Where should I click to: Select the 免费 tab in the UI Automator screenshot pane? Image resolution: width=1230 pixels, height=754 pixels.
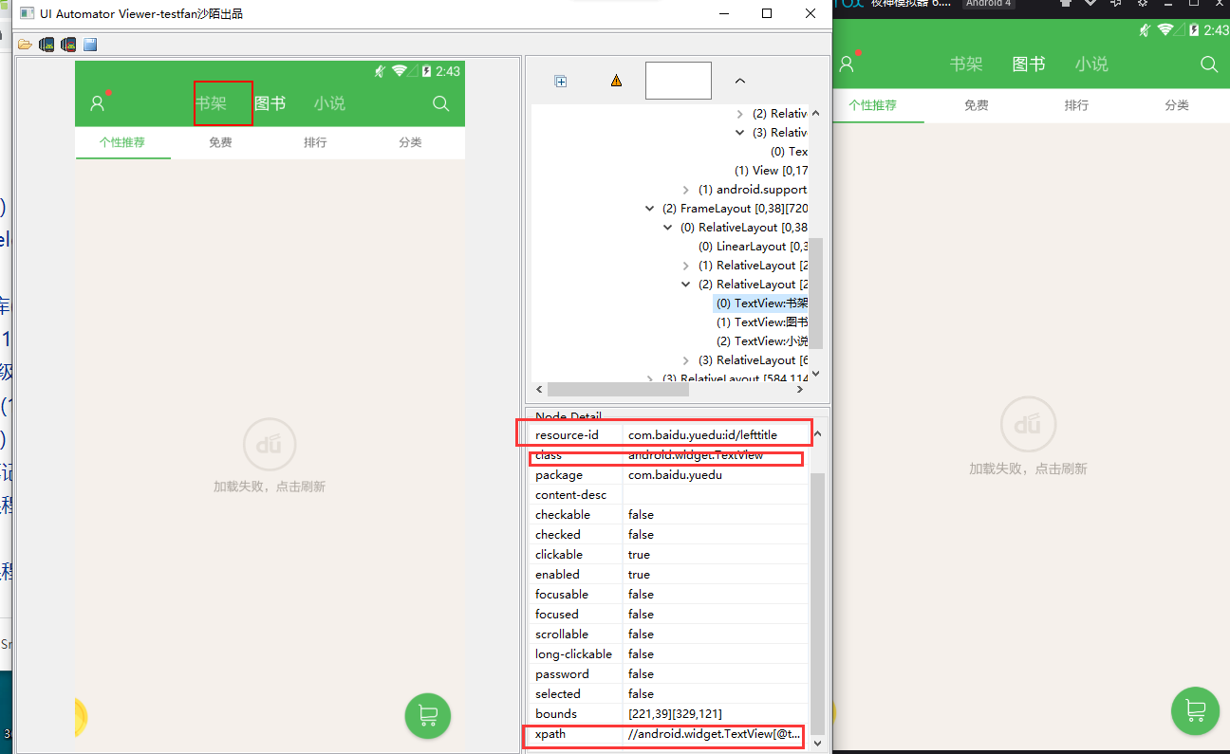(x=220, y=142)
